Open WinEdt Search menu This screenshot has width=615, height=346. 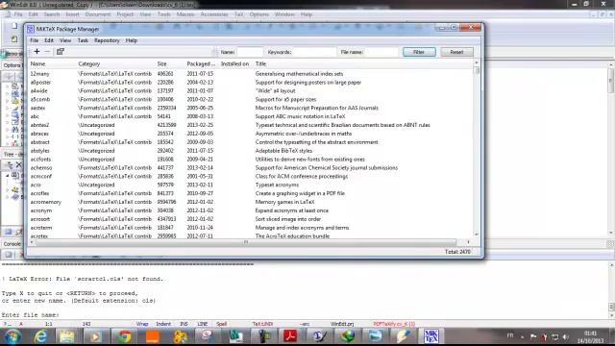click(51, 14)
